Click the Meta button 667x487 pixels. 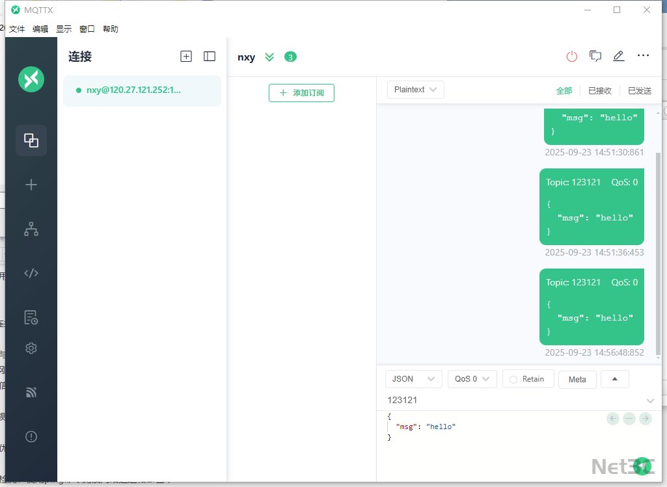coord(577,380)
